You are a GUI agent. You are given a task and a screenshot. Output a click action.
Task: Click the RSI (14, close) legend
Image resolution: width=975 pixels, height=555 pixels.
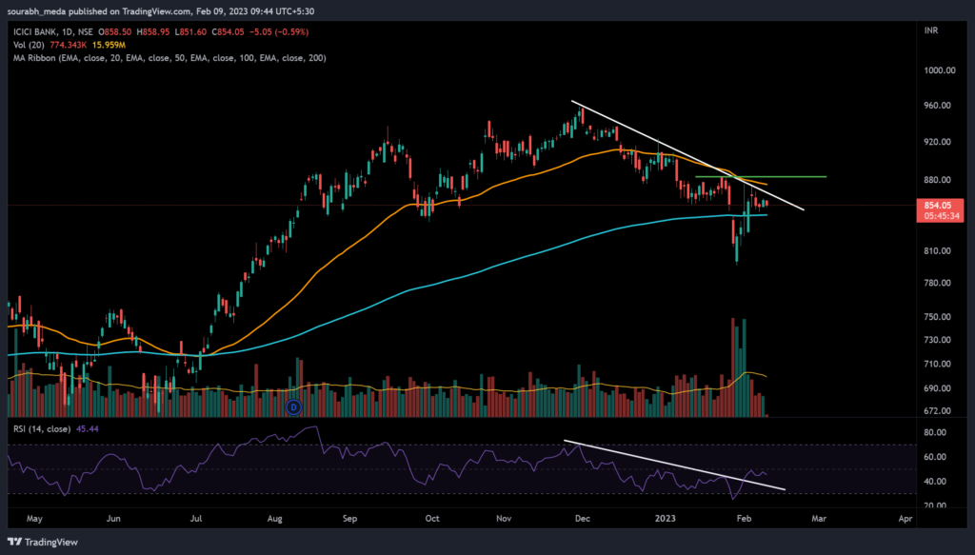(x=42, y=428)
